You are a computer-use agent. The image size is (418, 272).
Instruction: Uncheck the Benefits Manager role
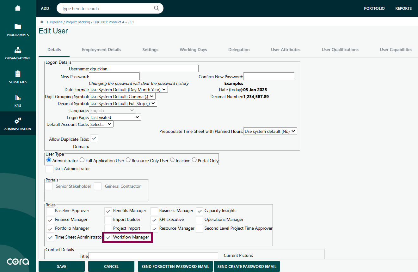tap(108, 211)
